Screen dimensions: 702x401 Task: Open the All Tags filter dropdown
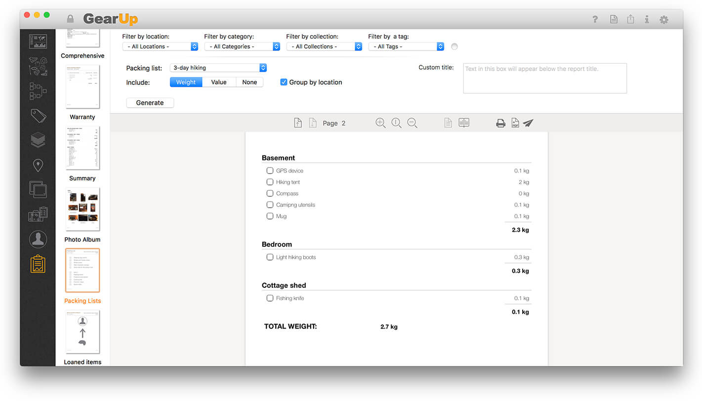[406, 46]
